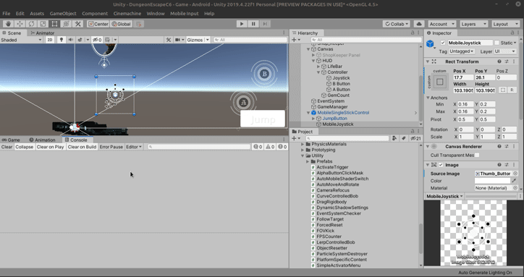Viewport: 524px width, 277px height.
Task: Toggle grid snapping icon
Action: click(x=139, y=24)
